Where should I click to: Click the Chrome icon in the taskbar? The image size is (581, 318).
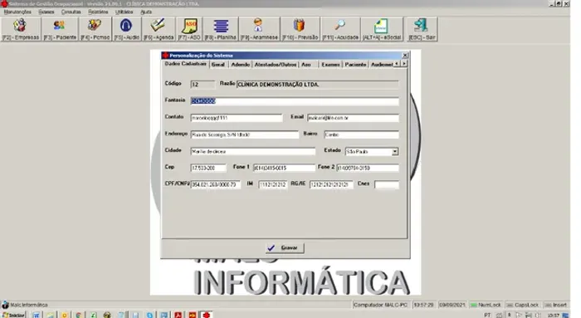click(79, 315)
